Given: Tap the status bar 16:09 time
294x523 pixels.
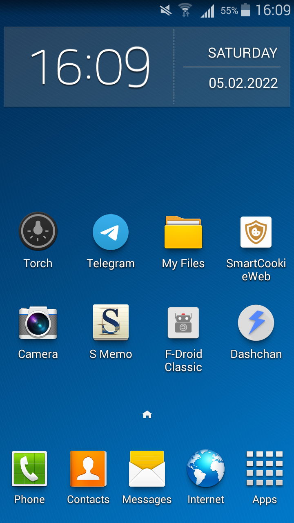Looking at the screenshot, I should click(x=273, y=10).
